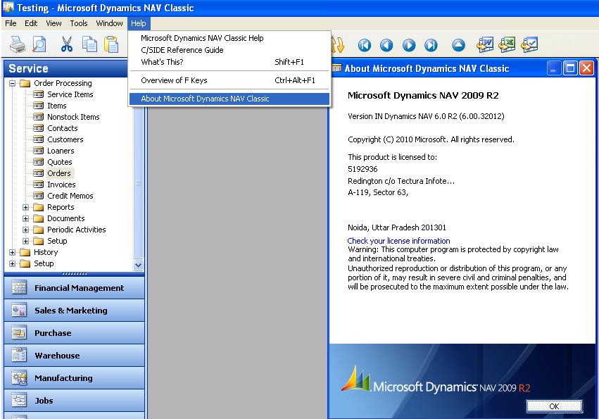Click the Sales & Marketing module icon

(x=19, y=311)
